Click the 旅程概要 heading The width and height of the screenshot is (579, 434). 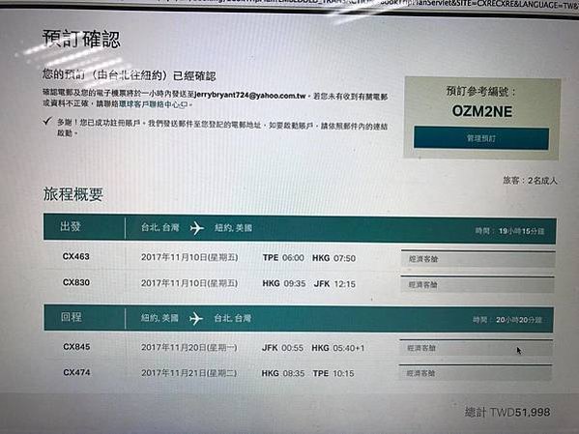[x=73, y=194]
